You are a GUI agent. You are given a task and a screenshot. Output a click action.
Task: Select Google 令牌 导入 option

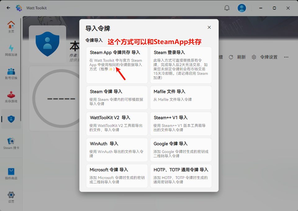[181, 150]
